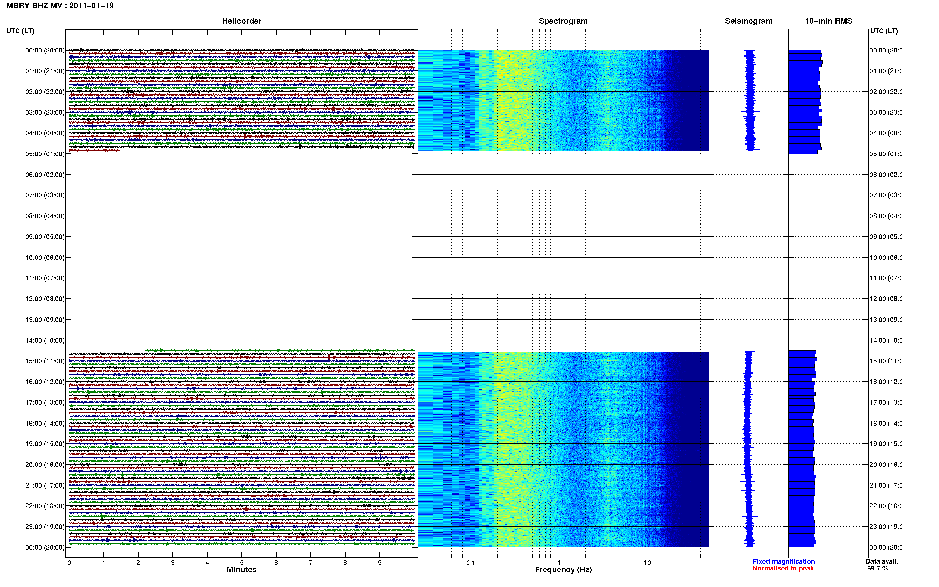939x587 pixels.
Task: Click the red 'Normalised to peak' legend text
Action: coord(783,569)
